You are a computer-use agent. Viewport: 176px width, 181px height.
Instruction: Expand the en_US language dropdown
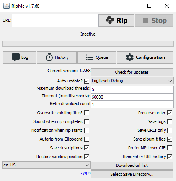coord(46,165)
